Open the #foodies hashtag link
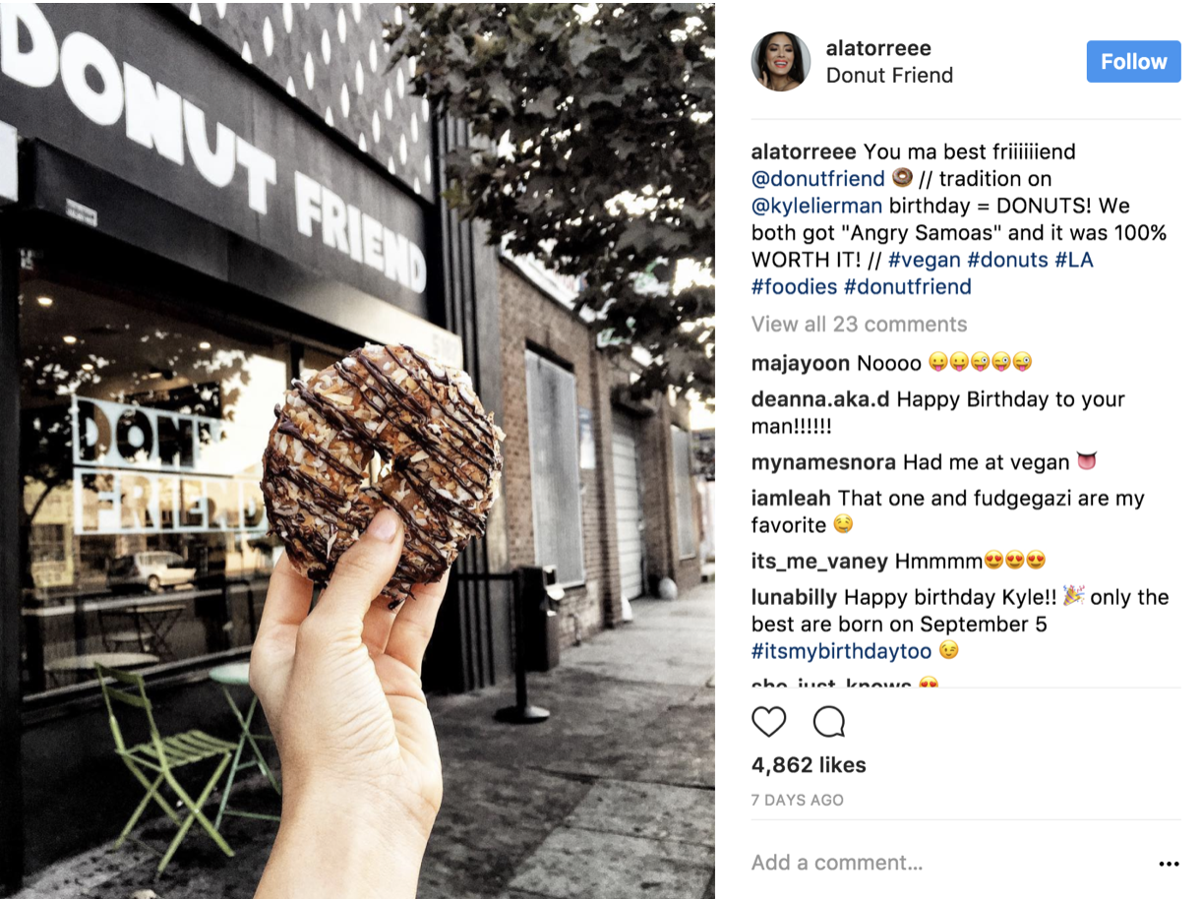Image resolution: width=1202 pixels, height=899 pixels. 795,286
